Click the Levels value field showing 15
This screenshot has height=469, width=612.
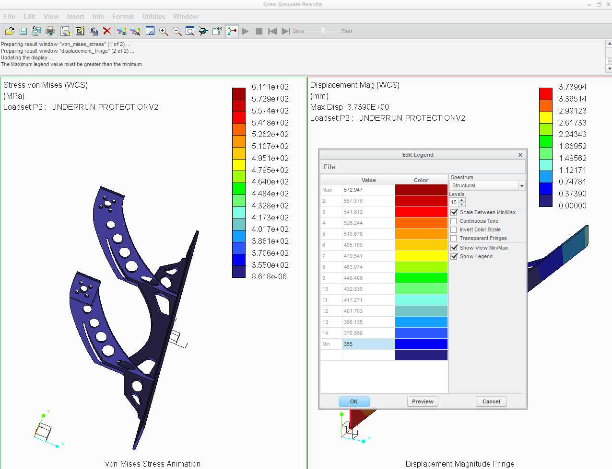454,202
